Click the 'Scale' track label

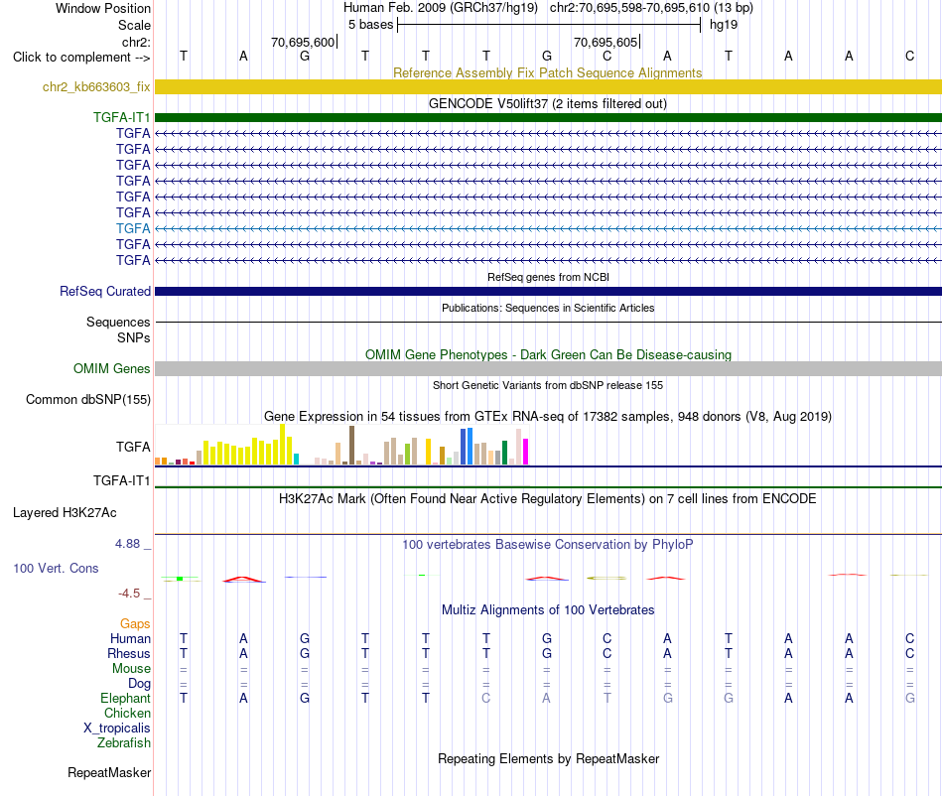point(134,25)
